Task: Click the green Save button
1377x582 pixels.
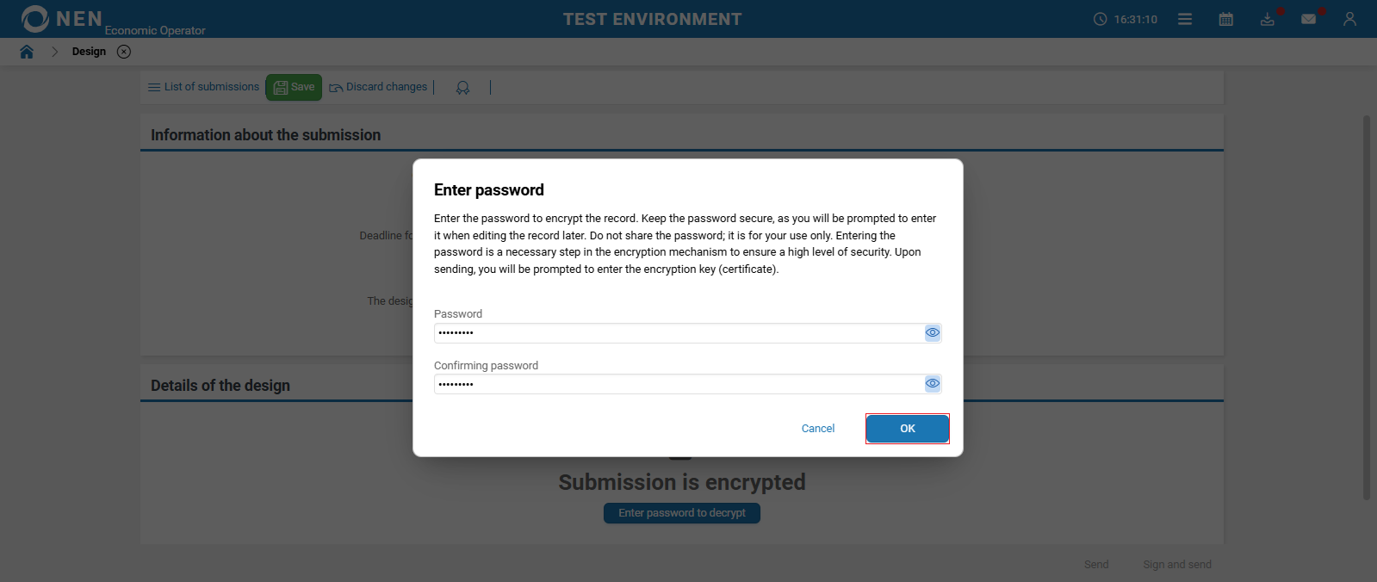Action: [294, 87]
